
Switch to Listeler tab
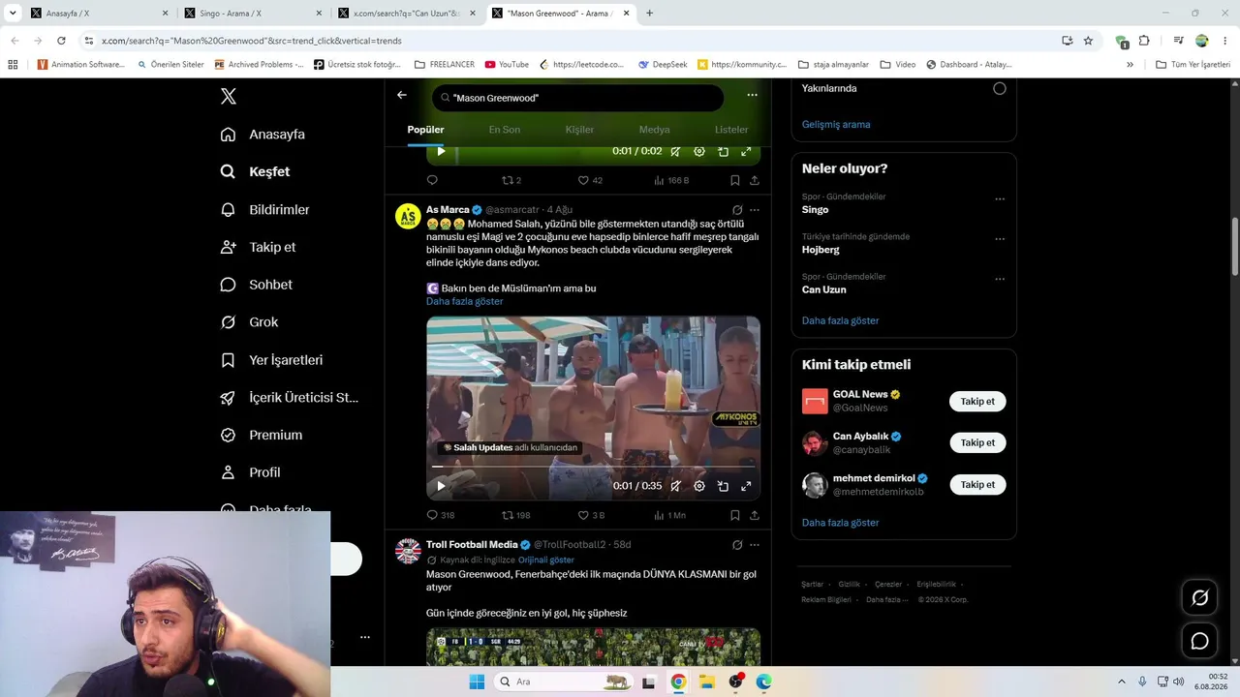(x=731, y=130)
